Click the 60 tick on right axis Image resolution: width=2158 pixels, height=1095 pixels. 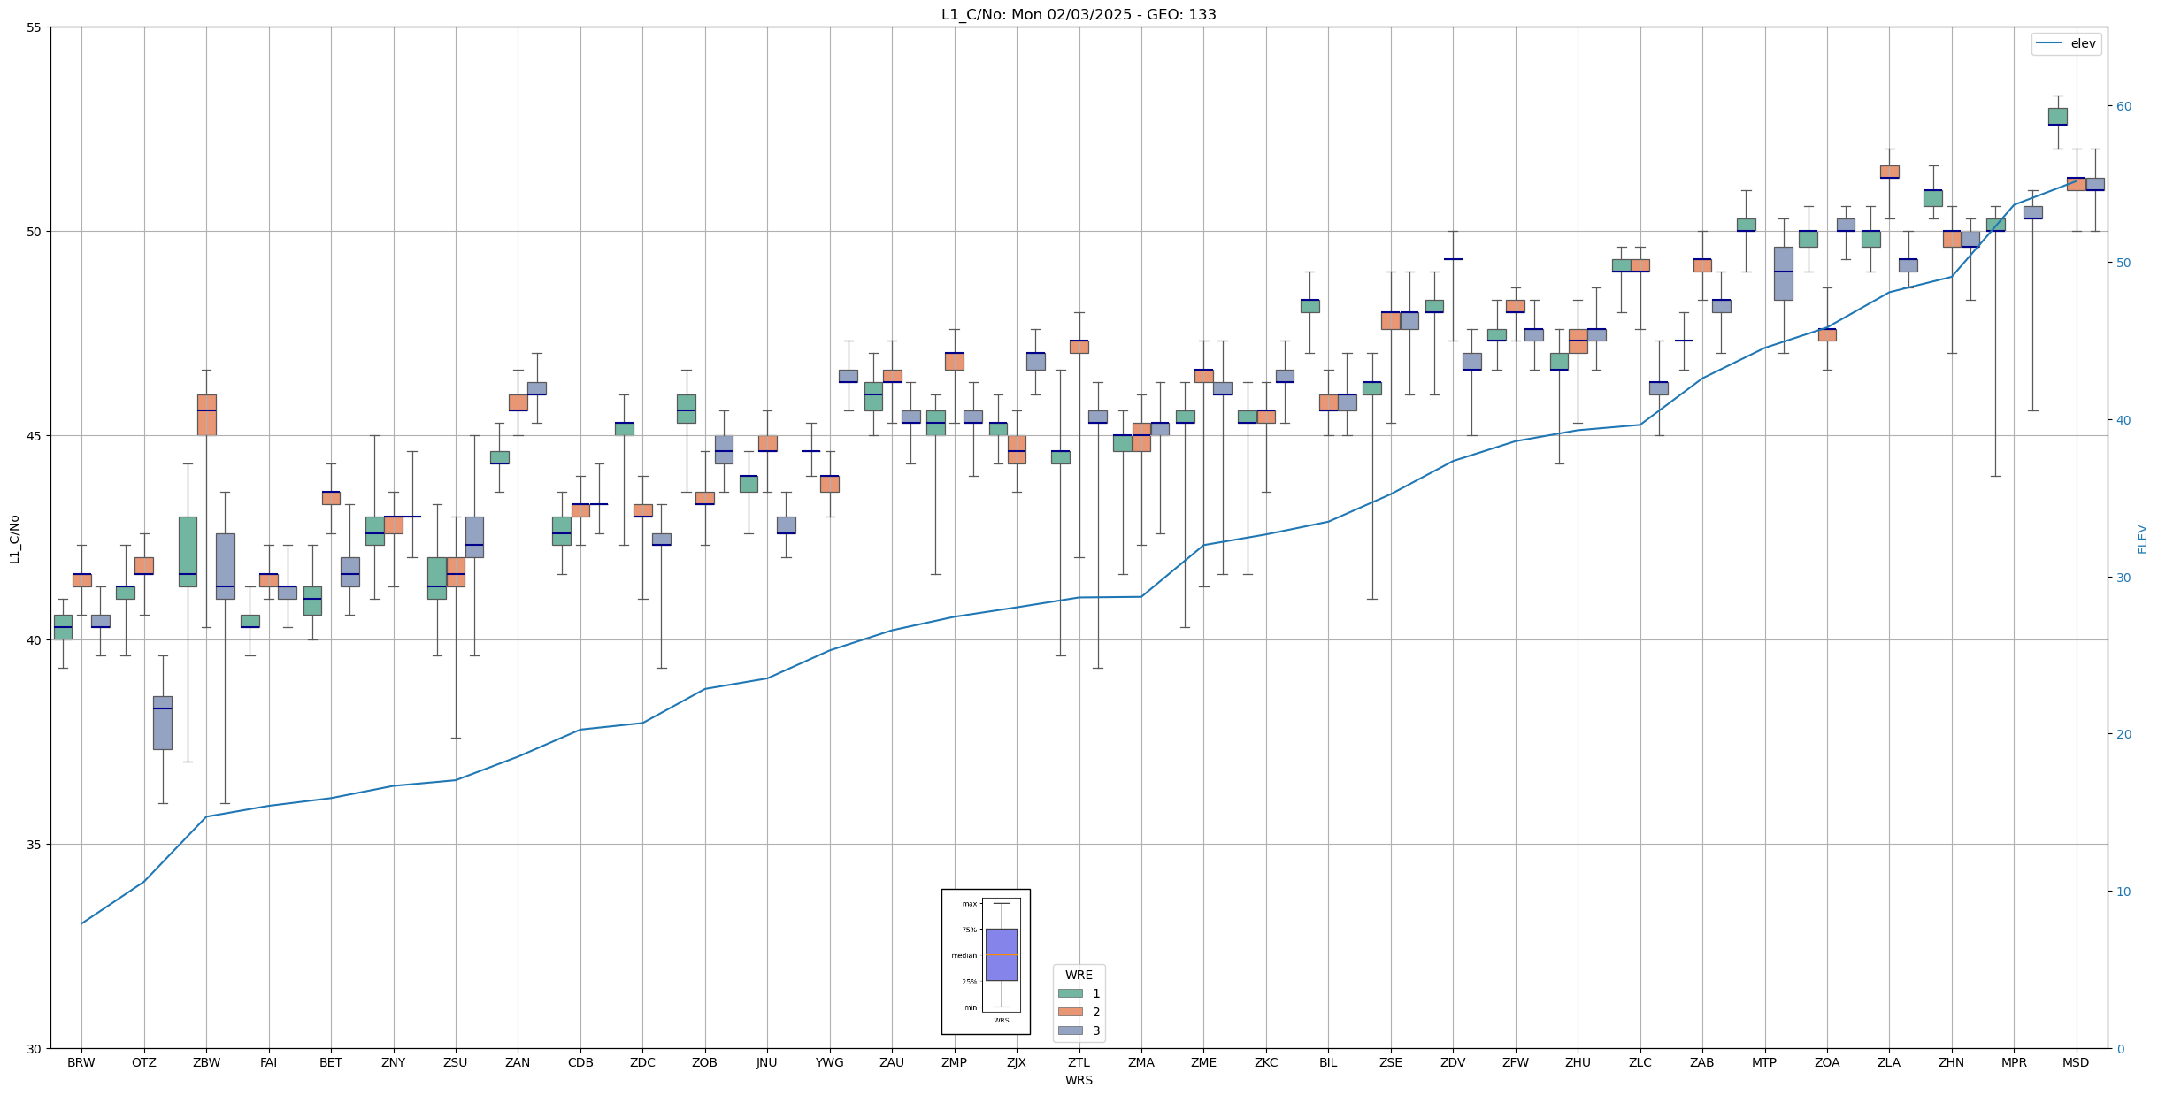(2123, 106)
